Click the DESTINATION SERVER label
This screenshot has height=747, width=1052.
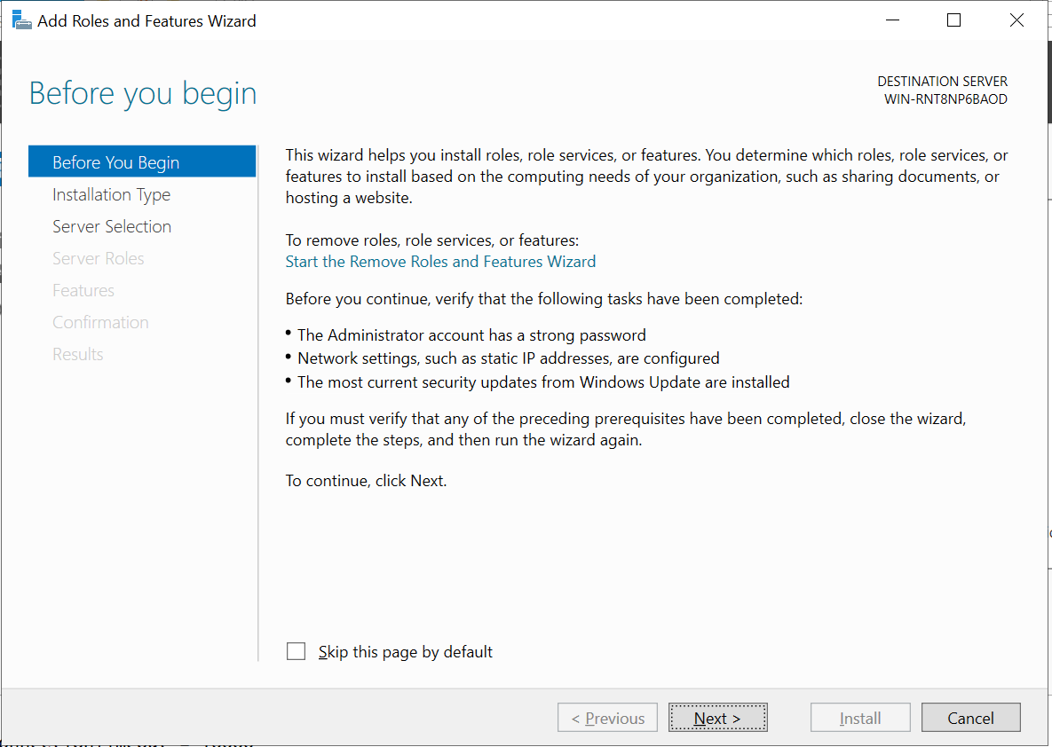point(942,81)
